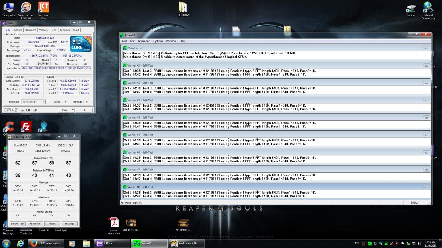Minimize the Worker #3 Self-Test subwindow
442x248 pixels.
[x=427, y=100]
